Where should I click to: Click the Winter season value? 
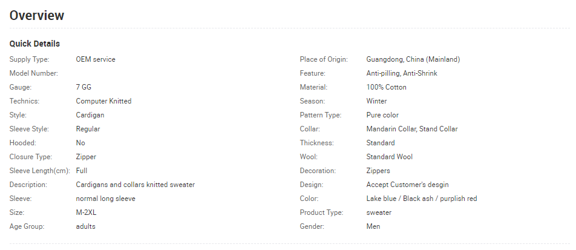376,101
